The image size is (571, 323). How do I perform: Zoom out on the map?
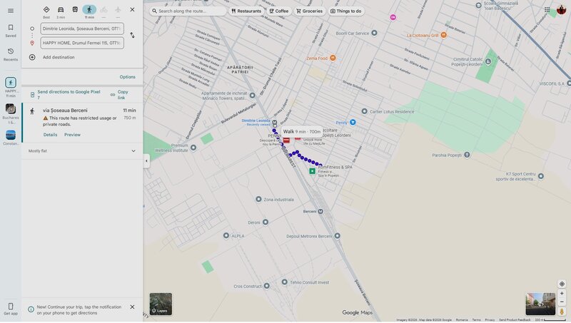point(562,302)
